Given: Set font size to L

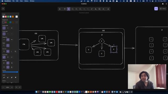Looking at the screenshot, I should (12, 51).
